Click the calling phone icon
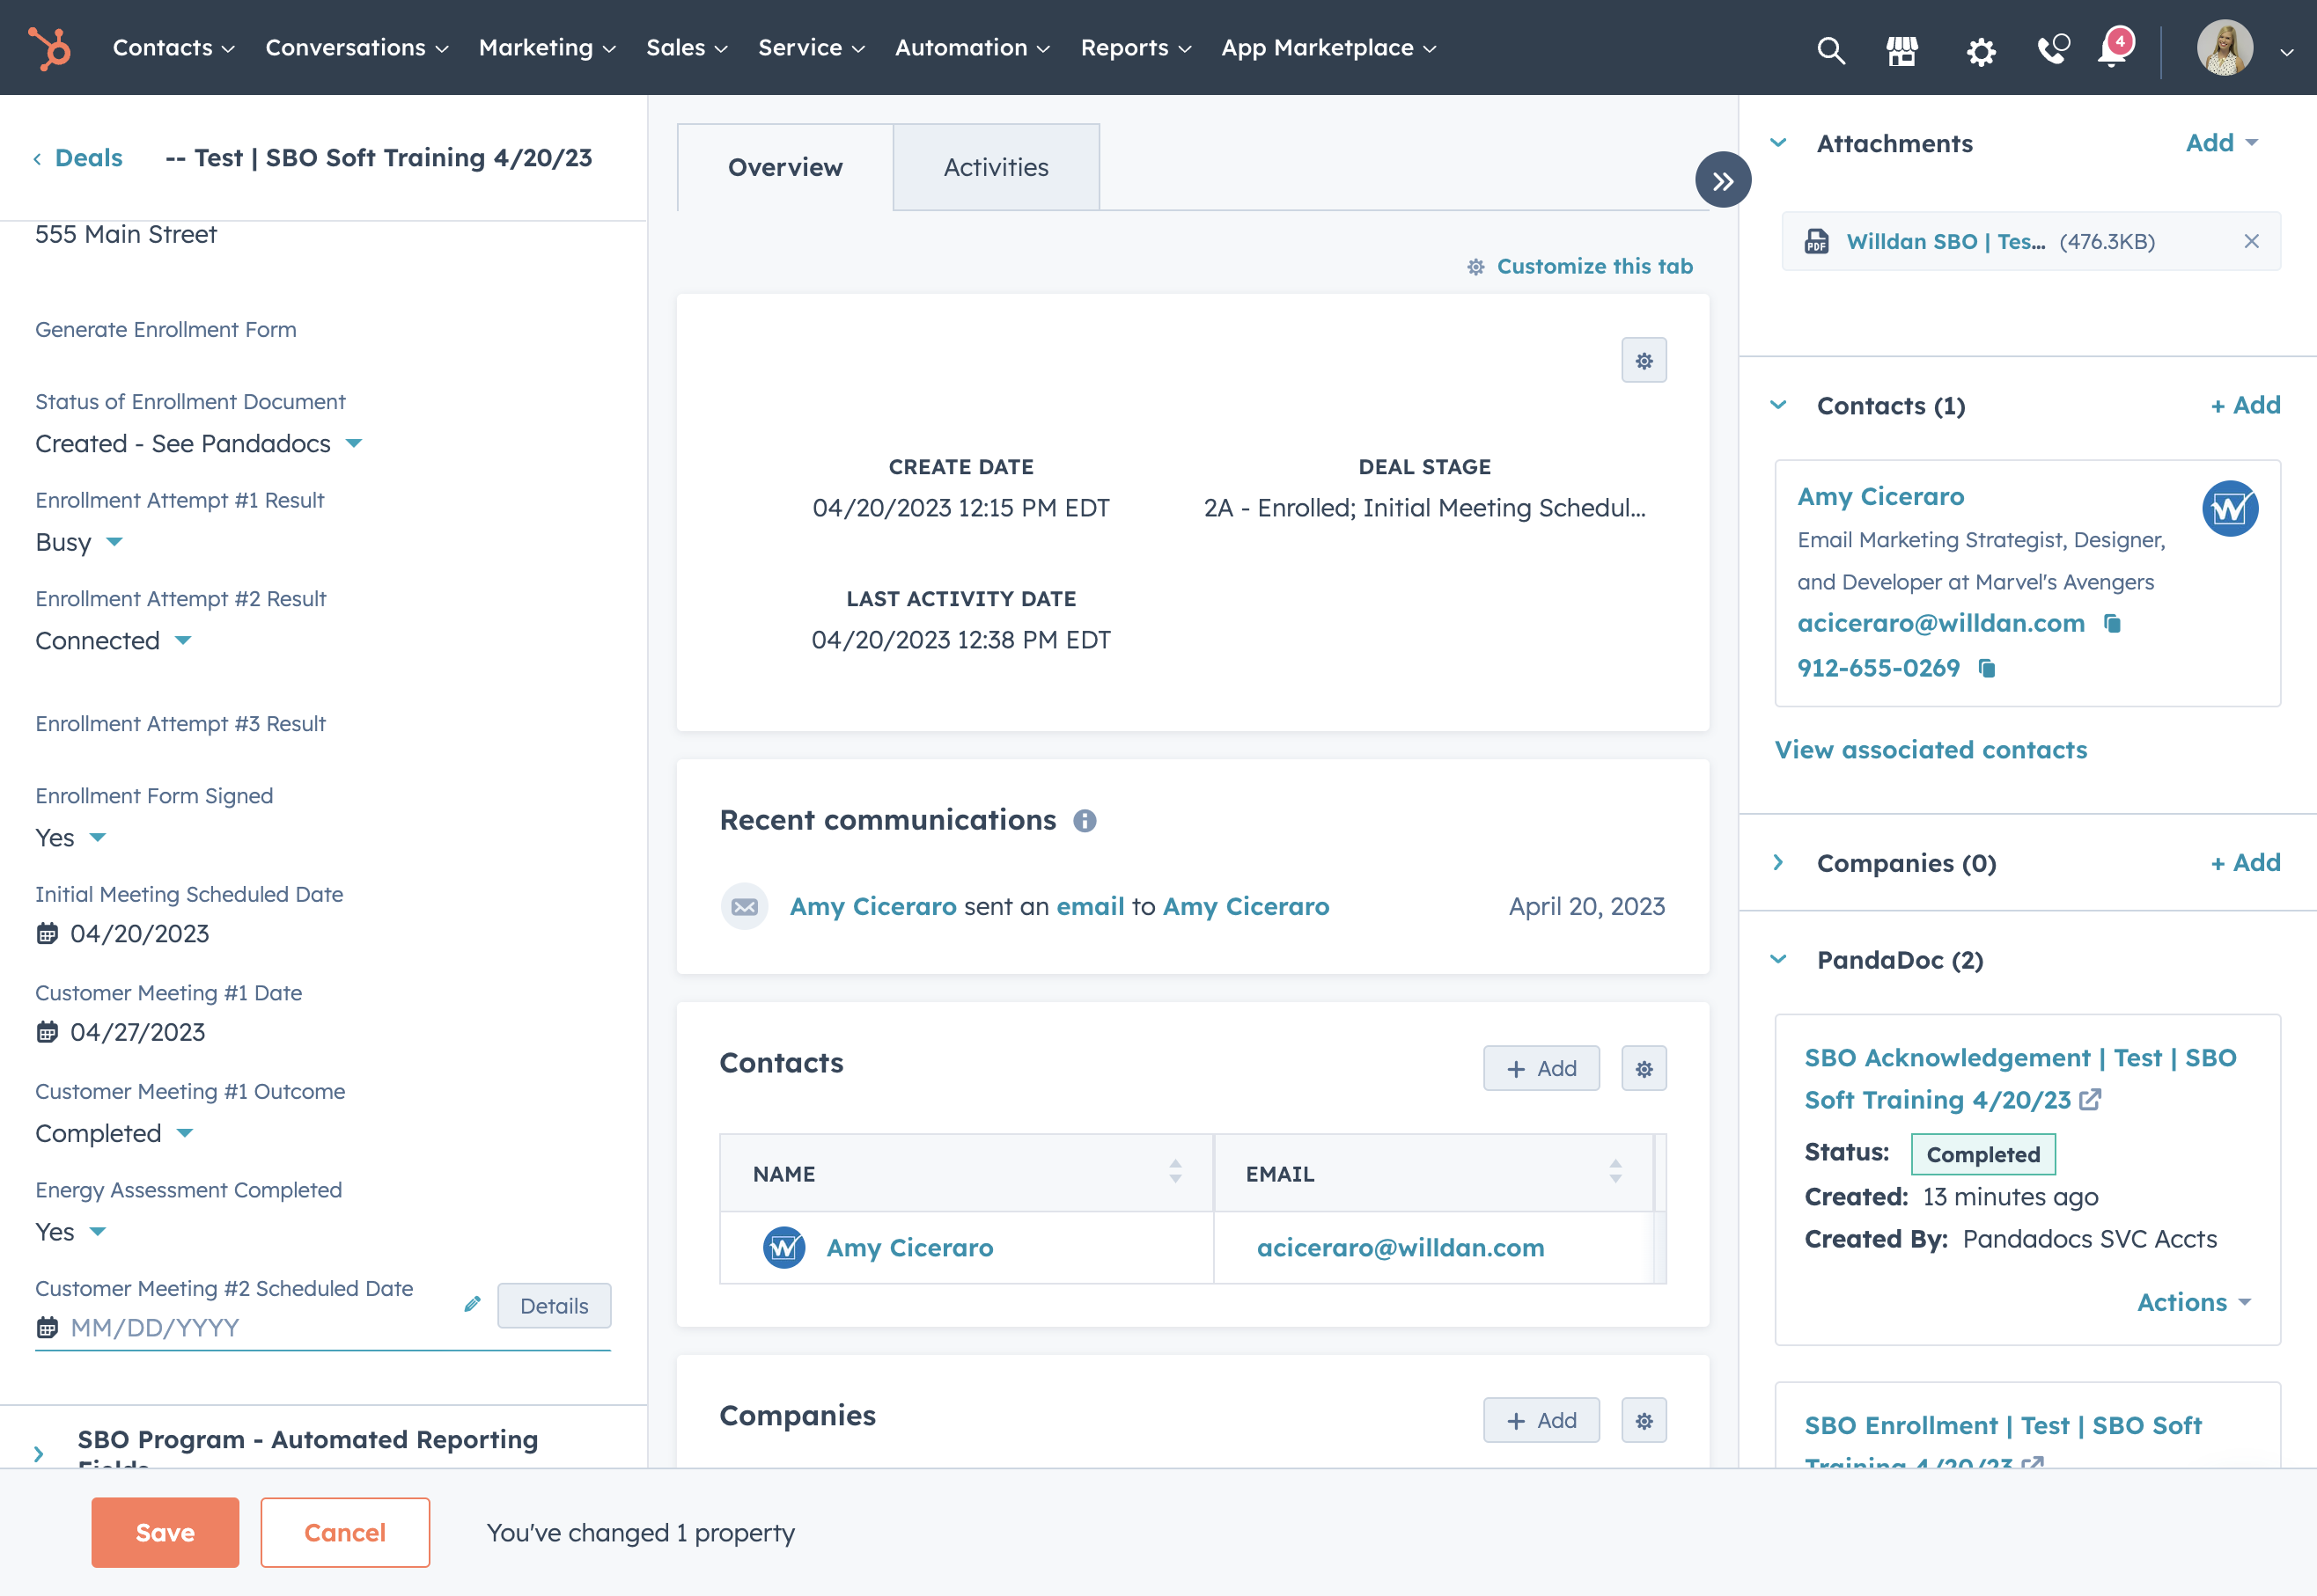Screen dimensions: 2317x1596 point(2053,48)
